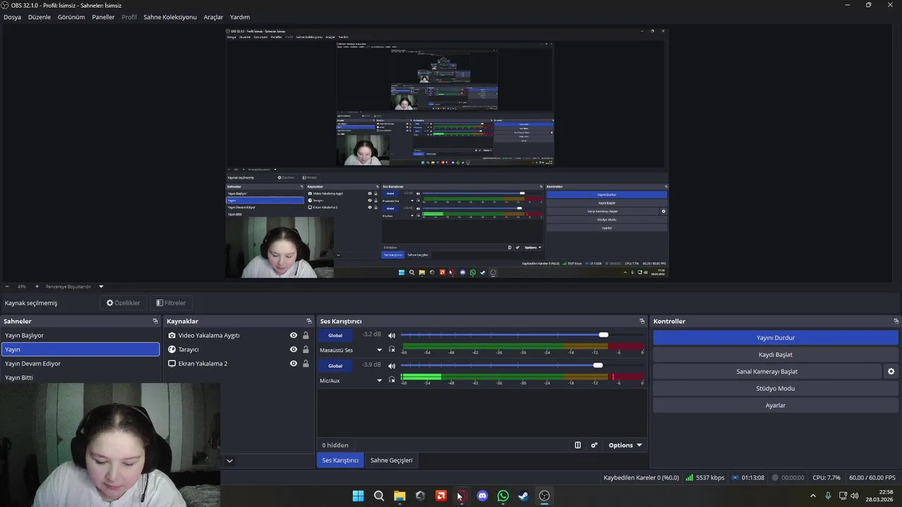Open source Özellikler button
This screenshot has width=902, height=507.
coord(123,303)
